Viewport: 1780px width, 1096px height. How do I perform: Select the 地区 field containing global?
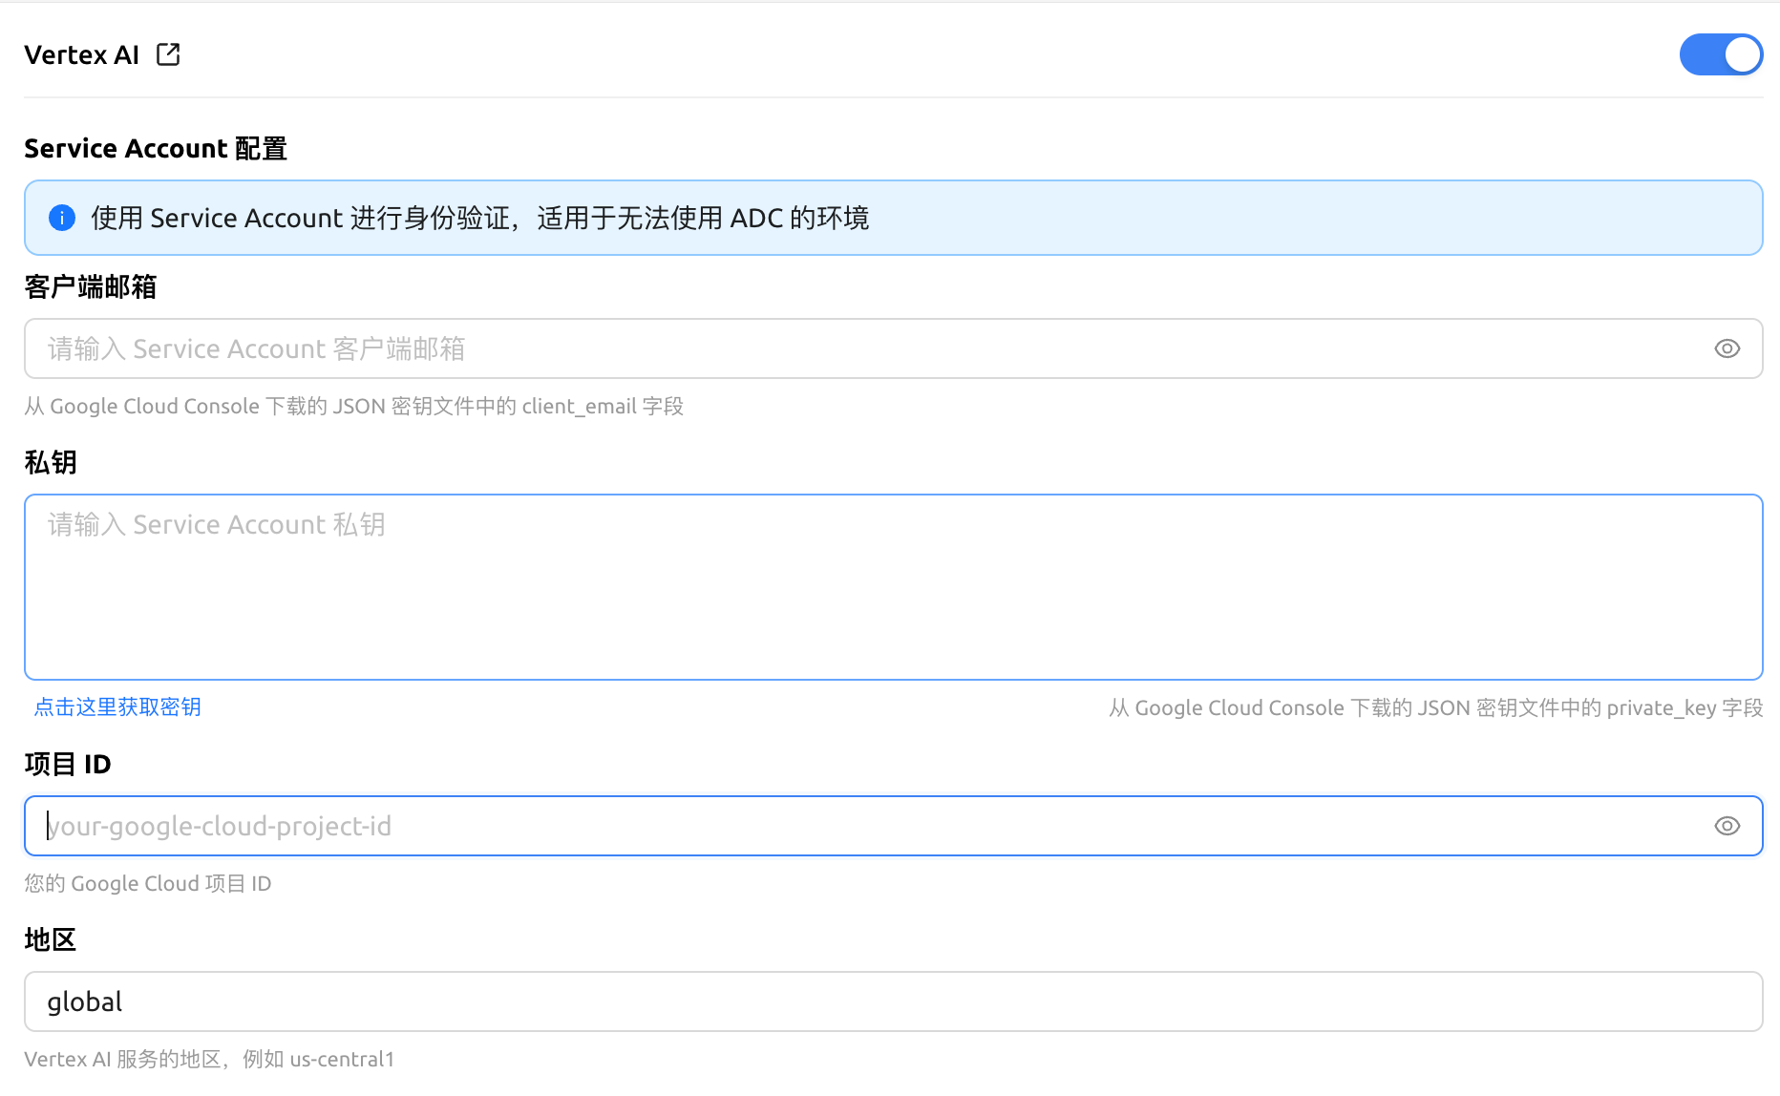click(893, 1001)
